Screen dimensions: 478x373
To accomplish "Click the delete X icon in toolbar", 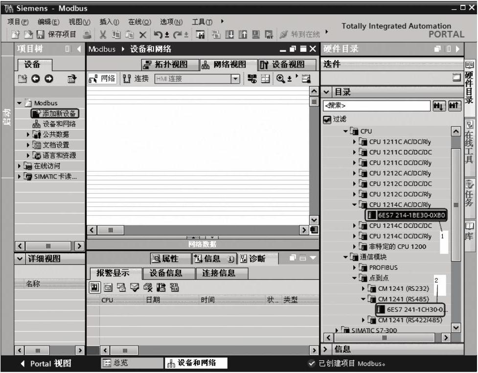I will (143, 35).
